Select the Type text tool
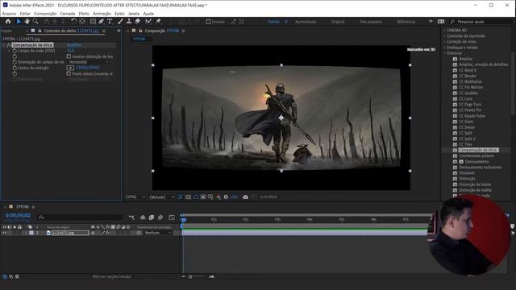Screen dimensions: 516x290 click(x=110, y=22)
